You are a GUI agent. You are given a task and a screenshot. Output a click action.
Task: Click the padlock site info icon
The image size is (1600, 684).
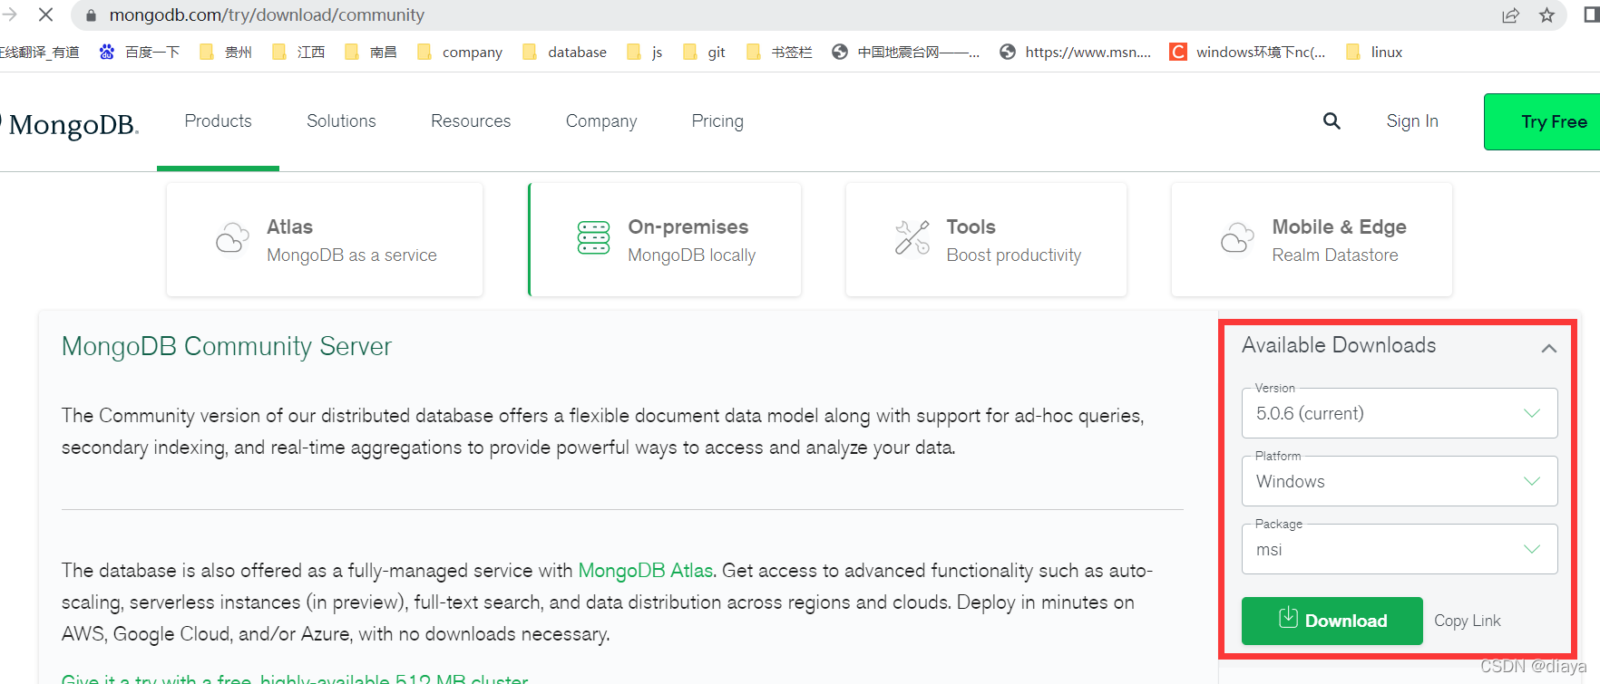point(91,15)
